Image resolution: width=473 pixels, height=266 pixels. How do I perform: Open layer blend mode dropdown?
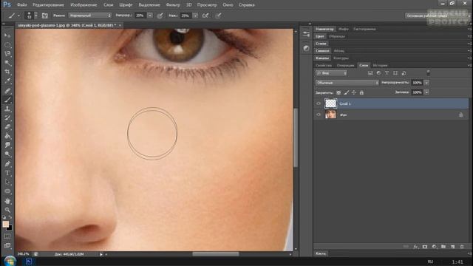[347, 83]
